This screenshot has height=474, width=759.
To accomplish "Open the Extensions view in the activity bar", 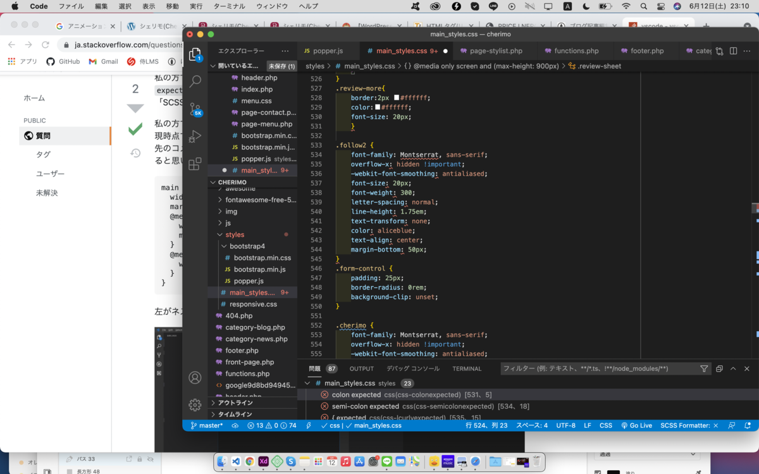I will point(195,164).
